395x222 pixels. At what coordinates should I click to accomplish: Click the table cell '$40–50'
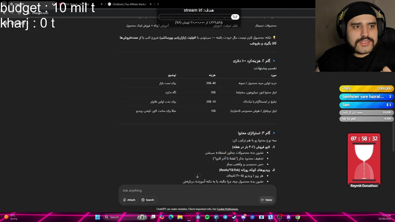click(211, 83)
